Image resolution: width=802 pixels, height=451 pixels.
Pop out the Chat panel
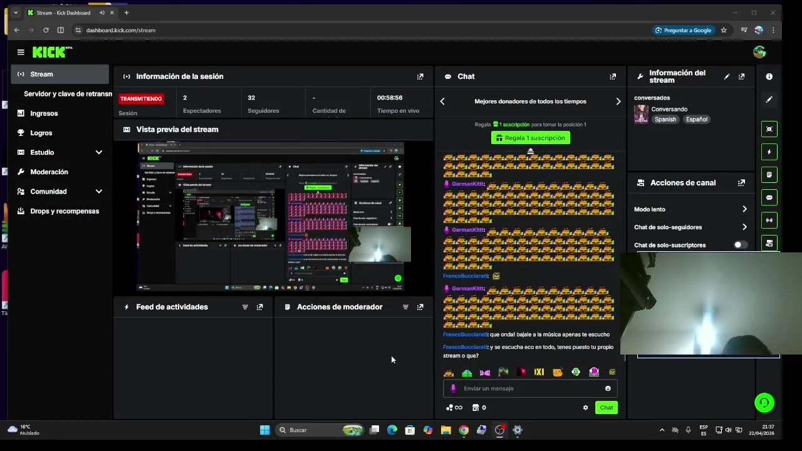612,76
